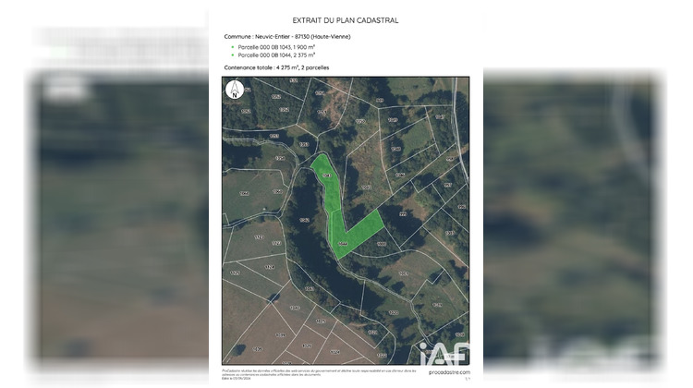Click the 'EXTRAIT DU PLAN CADASTRAL' title
Viewport: 693px width, 388px height.
pos(346,20)
